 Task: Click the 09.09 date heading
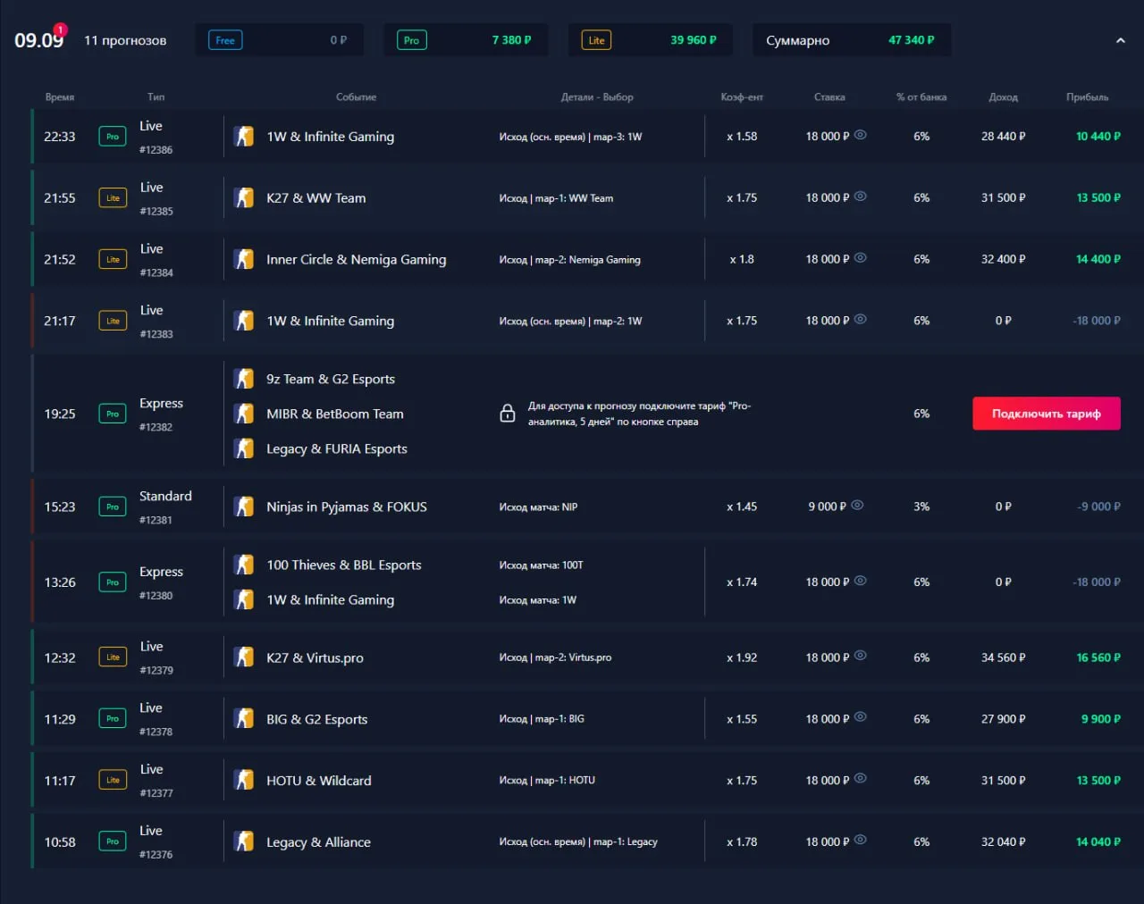pyautogui.click(x=38, y=40)
